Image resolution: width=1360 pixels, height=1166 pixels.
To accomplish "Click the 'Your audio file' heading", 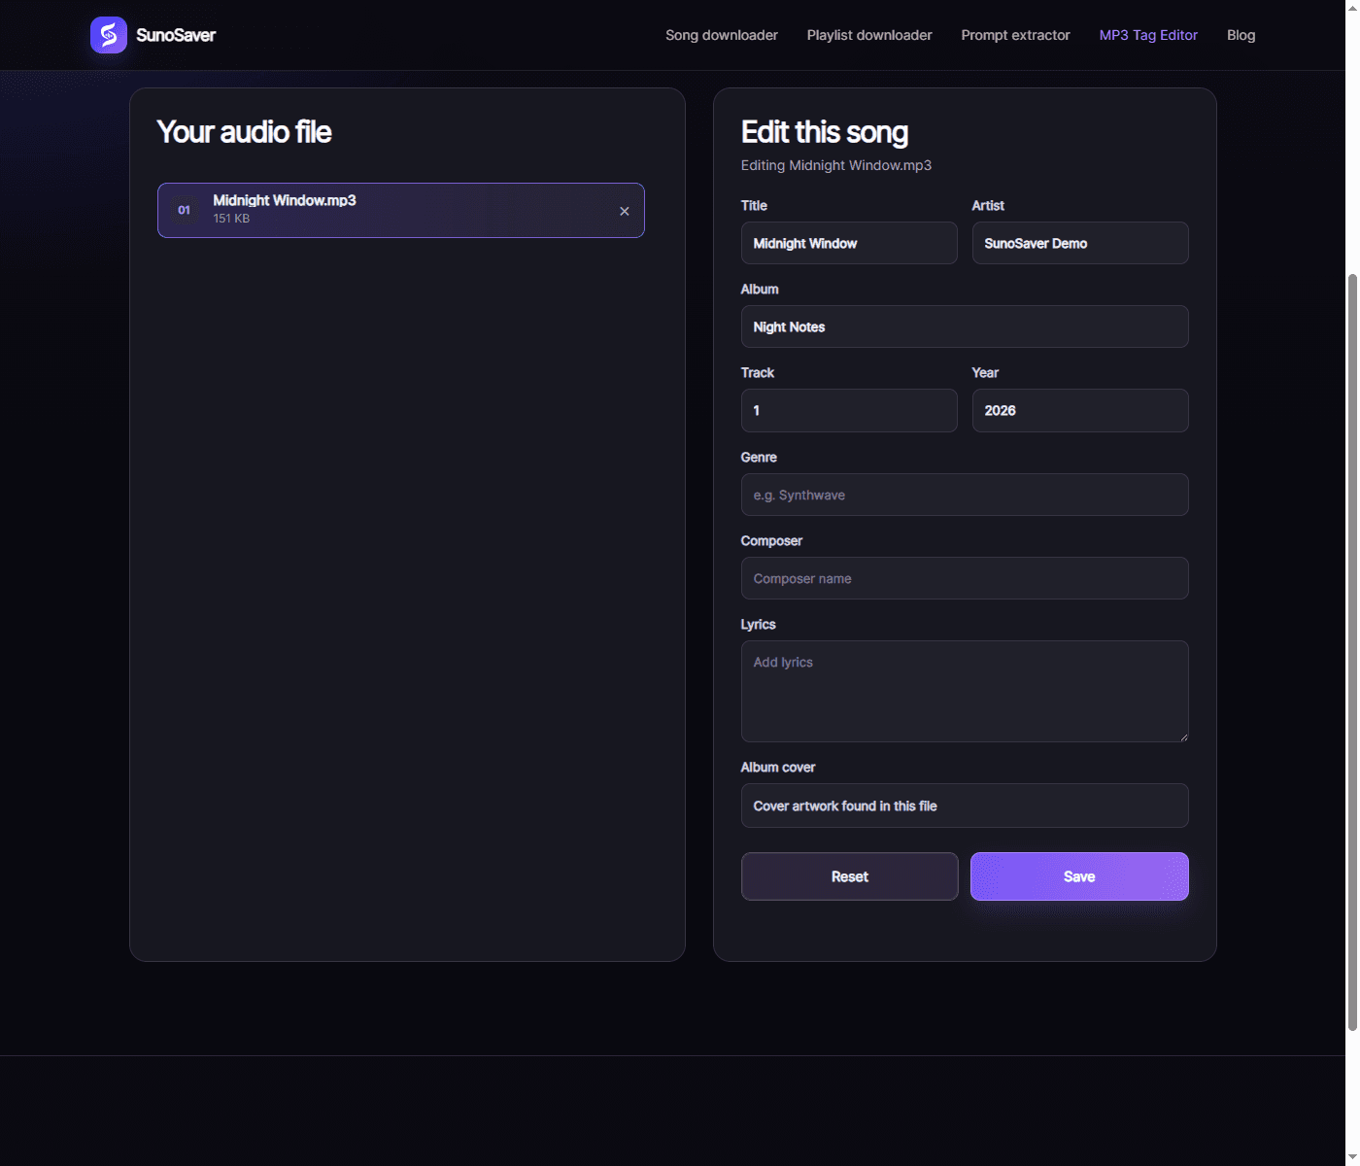I will [244, 132].
